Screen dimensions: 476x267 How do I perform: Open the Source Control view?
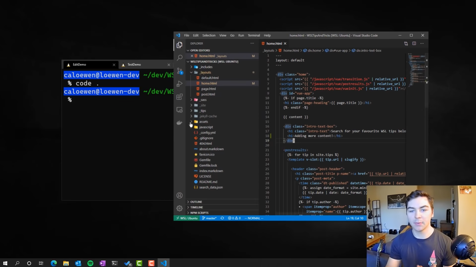click(x=179, y=71)
